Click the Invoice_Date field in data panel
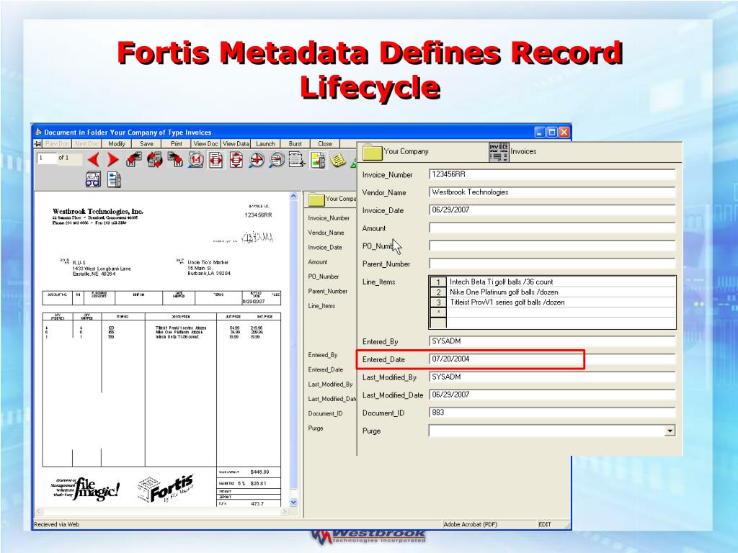Viewport: 738px width, 553px height. pos(552,210)
